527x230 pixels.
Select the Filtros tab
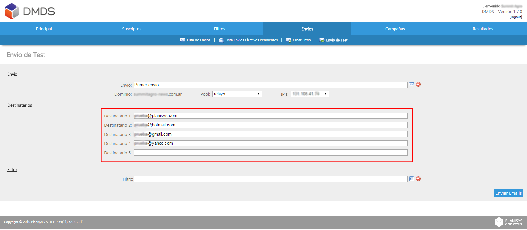pyautogui.click(x=220, y=29)
